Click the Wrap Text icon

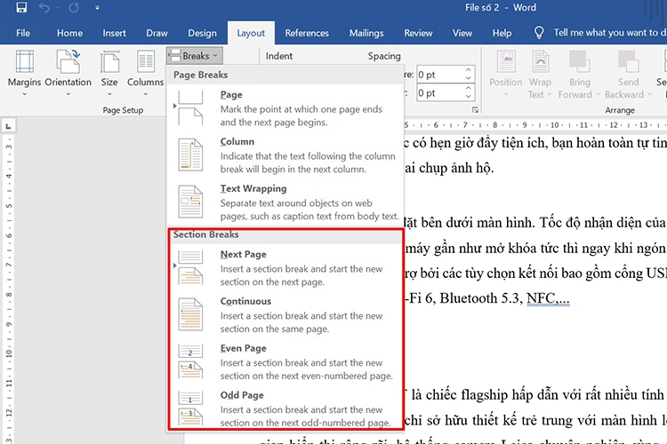540,62
